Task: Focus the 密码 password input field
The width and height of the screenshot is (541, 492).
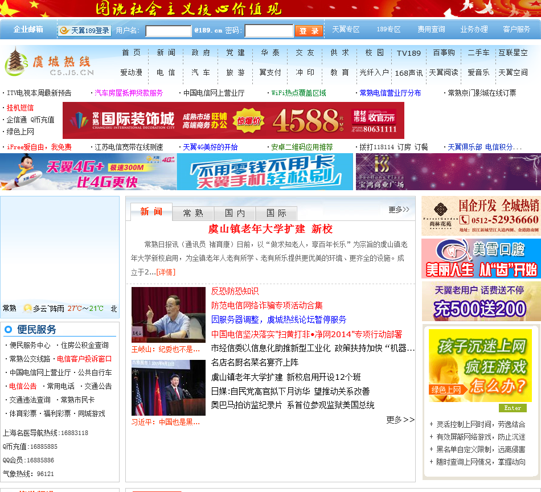Action: 269,31
